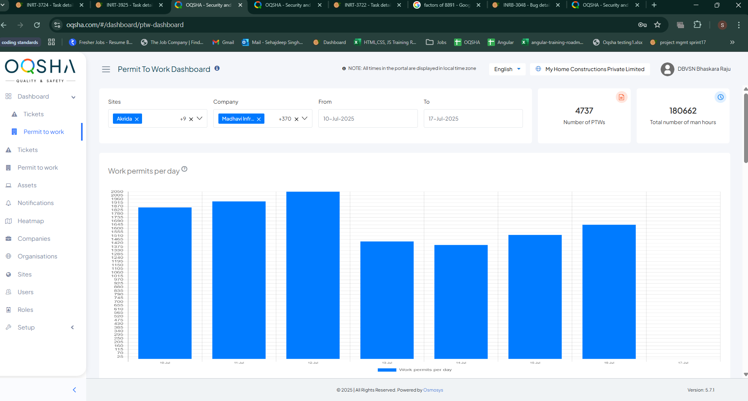Click the PTW report icon above 4737
Screen dimensions: 748x401
tap(621, 97)
